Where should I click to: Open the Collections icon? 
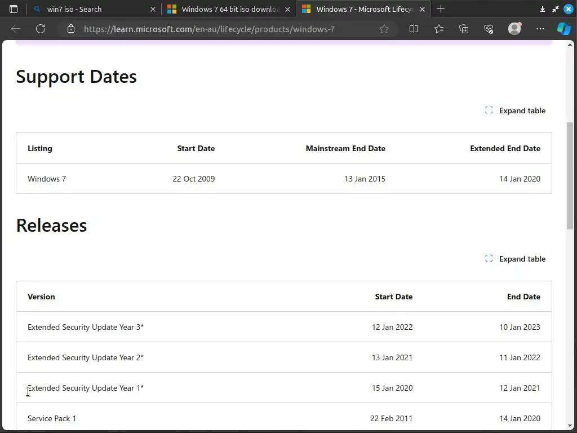click(x=464, y=29)
